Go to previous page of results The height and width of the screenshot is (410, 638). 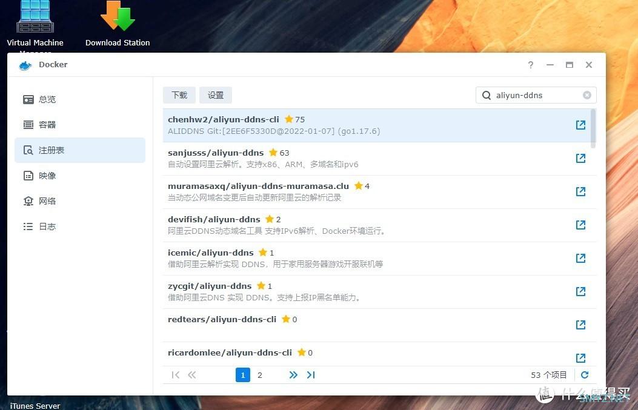[191, 375]
